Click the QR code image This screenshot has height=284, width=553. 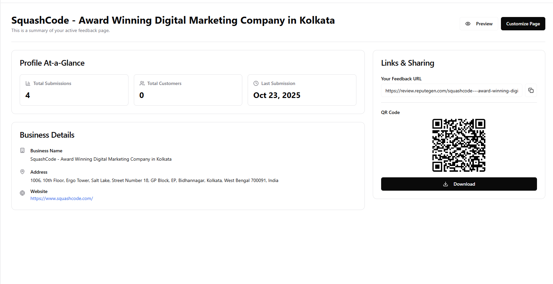click(459, 145)
